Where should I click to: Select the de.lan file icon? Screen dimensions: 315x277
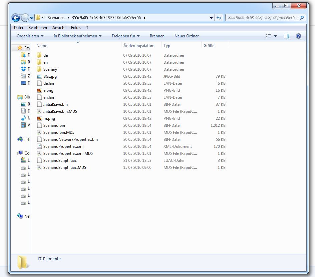coord(39,83)
